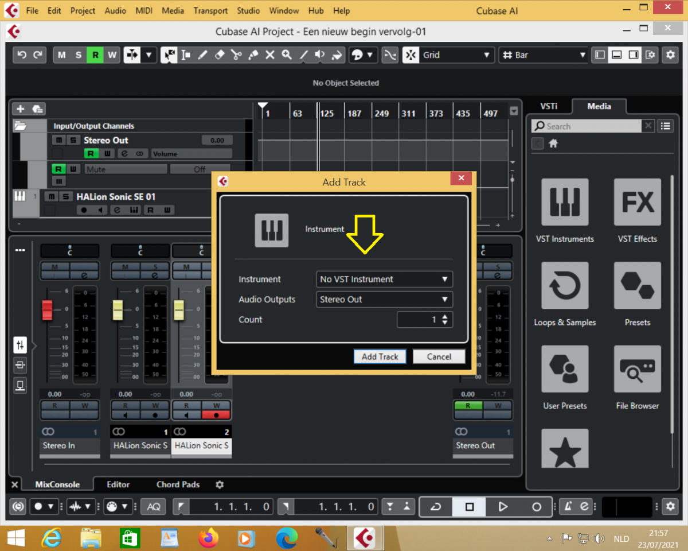Click the transport Record button
This screenshot has width=688, height=551.
(537, 506)
